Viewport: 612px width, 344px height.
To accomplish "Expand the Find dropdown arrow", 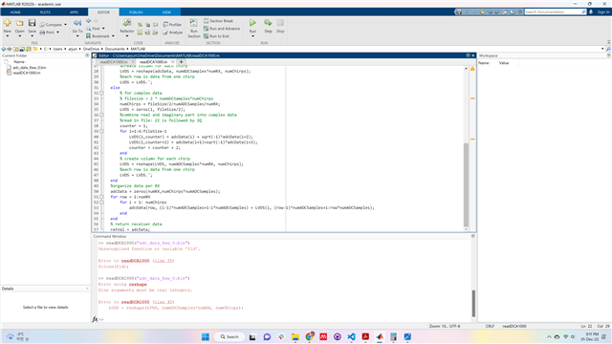I will [103, 29].
